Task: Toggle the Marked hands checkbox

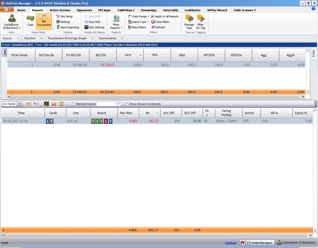Action: pos(74,104)
